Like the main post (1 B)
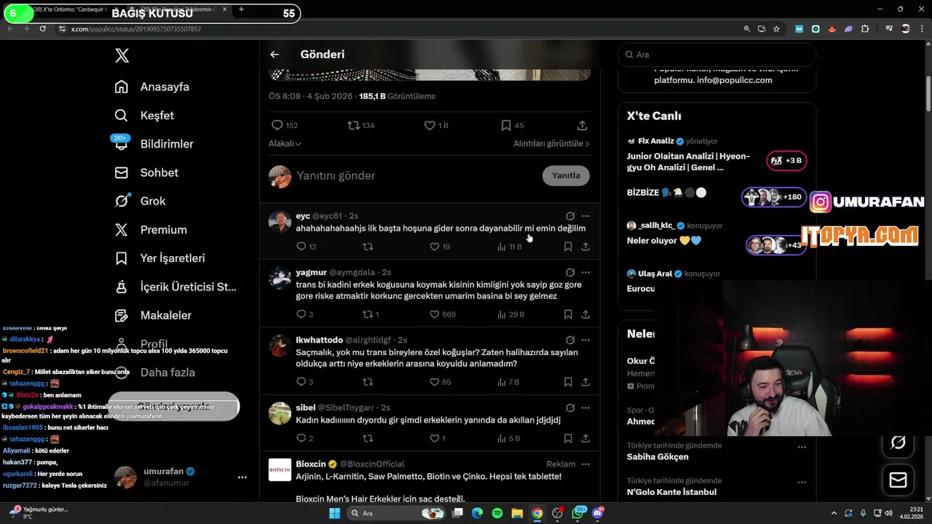 point(430,125)
